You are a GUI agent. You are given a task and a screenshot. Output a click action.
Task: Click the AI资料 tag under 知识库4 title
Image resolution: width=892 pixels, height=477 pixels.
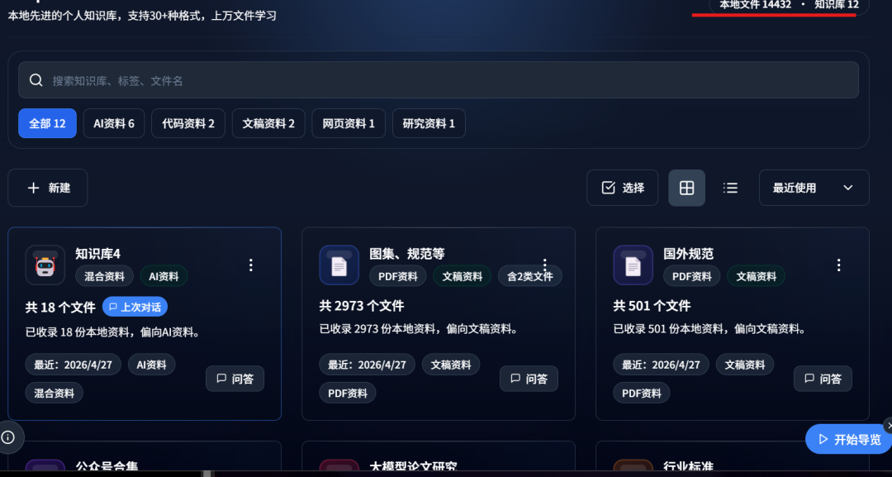[164, 276]
